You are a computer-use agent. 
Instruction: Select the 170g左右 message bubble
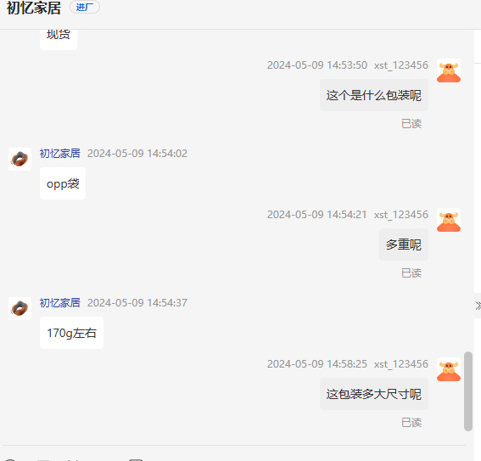[x=71, y=333]
